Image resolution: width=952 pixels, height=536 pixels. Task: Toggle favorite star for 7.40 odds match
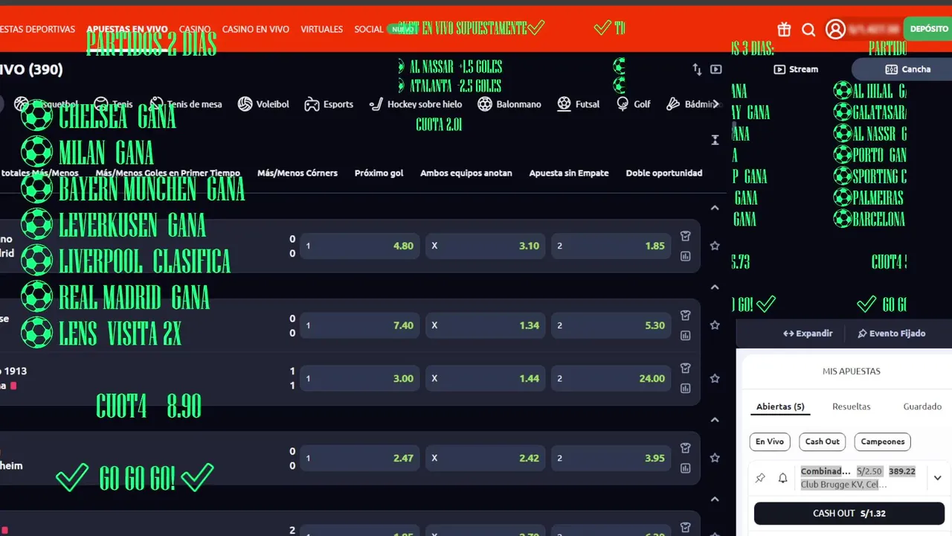[x=715, y=325]
